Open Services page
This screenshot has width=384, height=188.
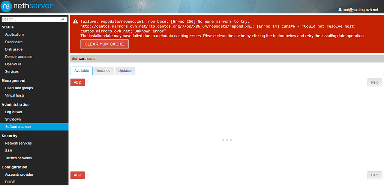12,71
